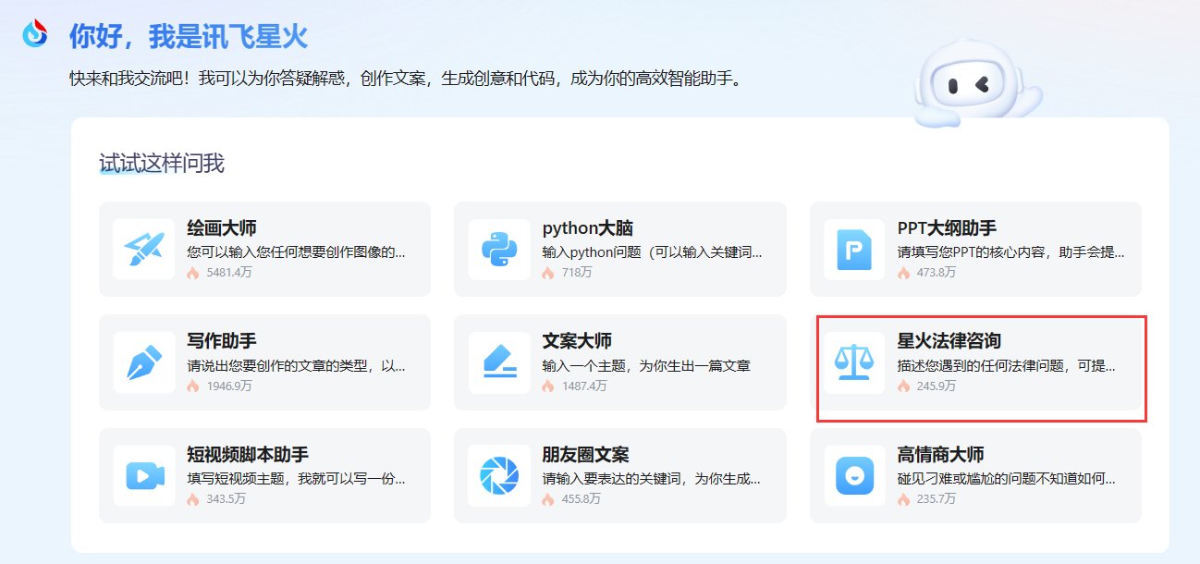The width and height of the screenshot is (1200, 564).
Task: Open the 朋友圈文案 card title
Action: pos(585,455)
